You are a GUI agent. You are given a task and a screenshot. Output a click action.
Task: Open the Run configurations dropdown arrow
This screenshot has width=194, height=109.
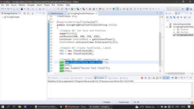tap(75, 9)
